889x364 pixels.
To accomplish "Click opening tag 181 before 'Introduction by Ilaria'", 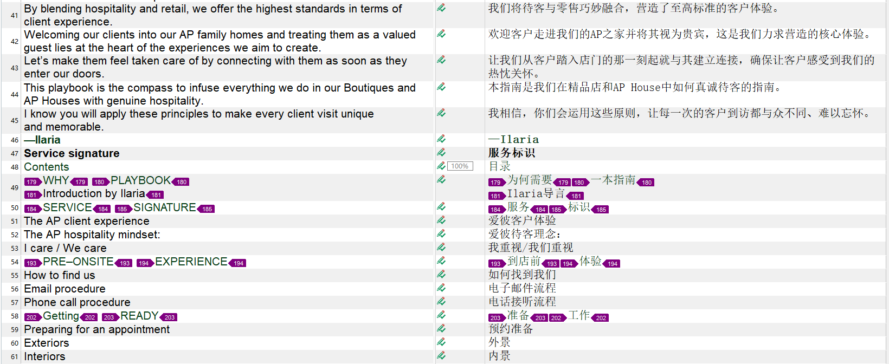I will click(33, 195).
